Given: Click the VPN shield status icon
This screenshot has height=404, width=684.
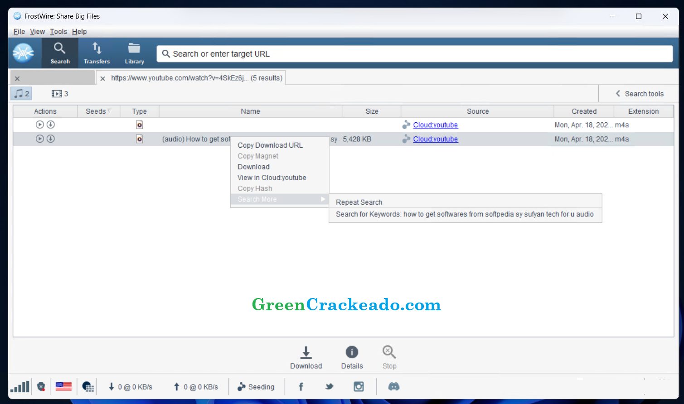Looking at the screenshot, I should click(x=41, y=386).
